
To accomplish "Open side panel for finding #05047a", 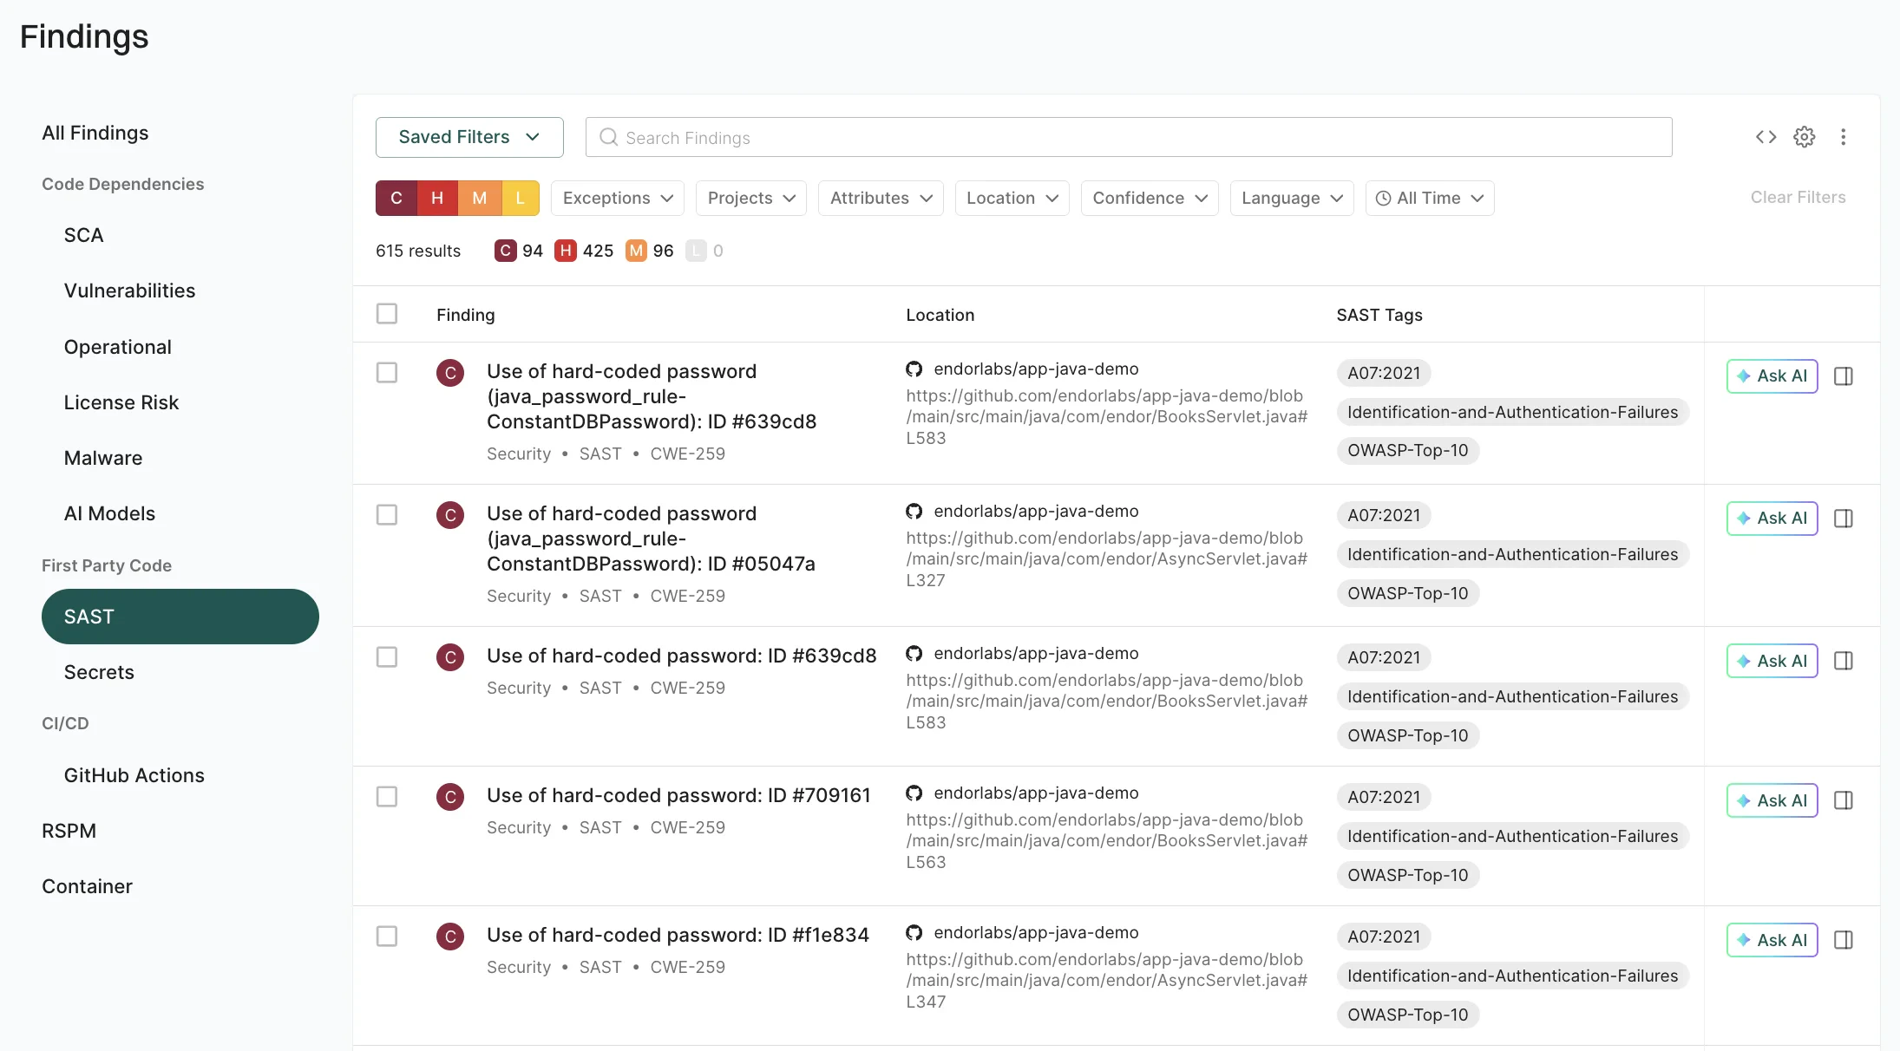I will pyautogui.click(x=1844, y=519).
